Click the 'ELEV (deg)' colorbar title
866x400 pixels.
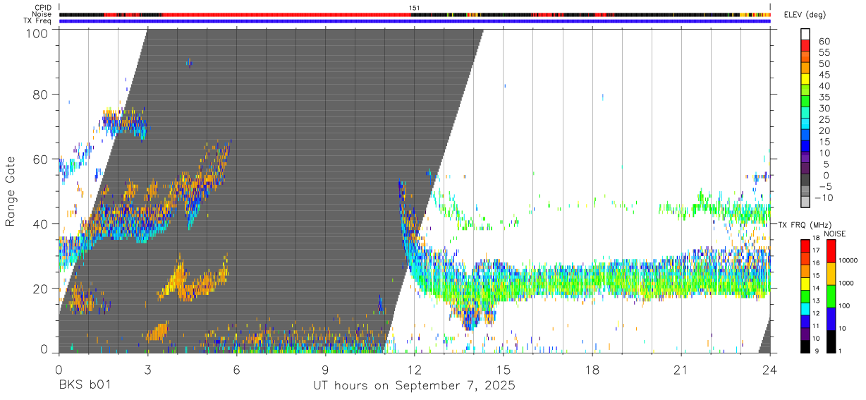[805, 15]
